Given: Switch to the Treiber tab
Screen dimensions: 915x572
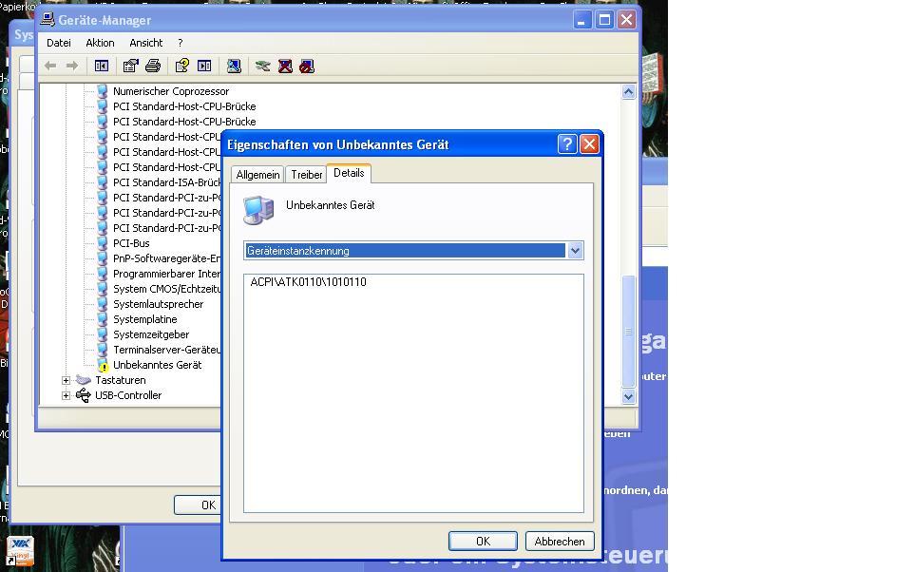Looking at the screenshot, I should (x=306, y=175).
